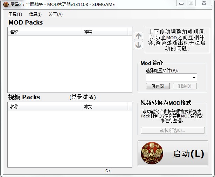Minimize the MOD manager window

point(181,3)
